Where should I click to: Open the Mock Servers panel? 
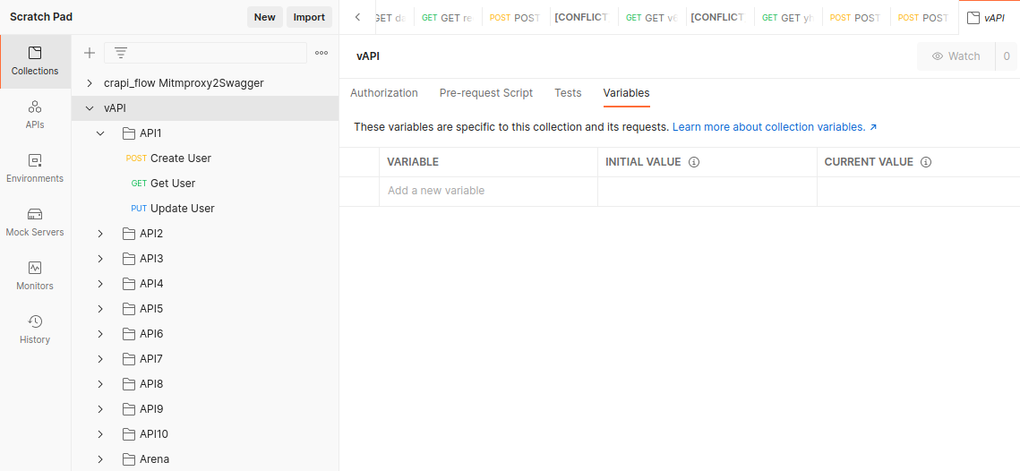(35, 222)
